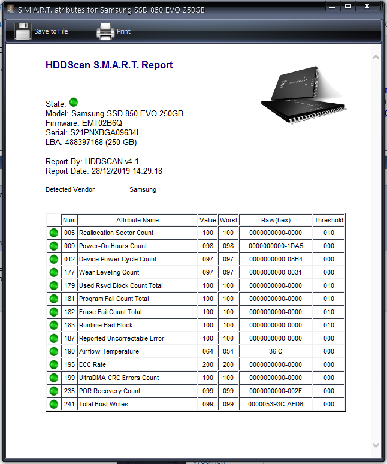The image size is (387, 464).
Task: Click the Threshold column header
Action: (x=329, y=220)
